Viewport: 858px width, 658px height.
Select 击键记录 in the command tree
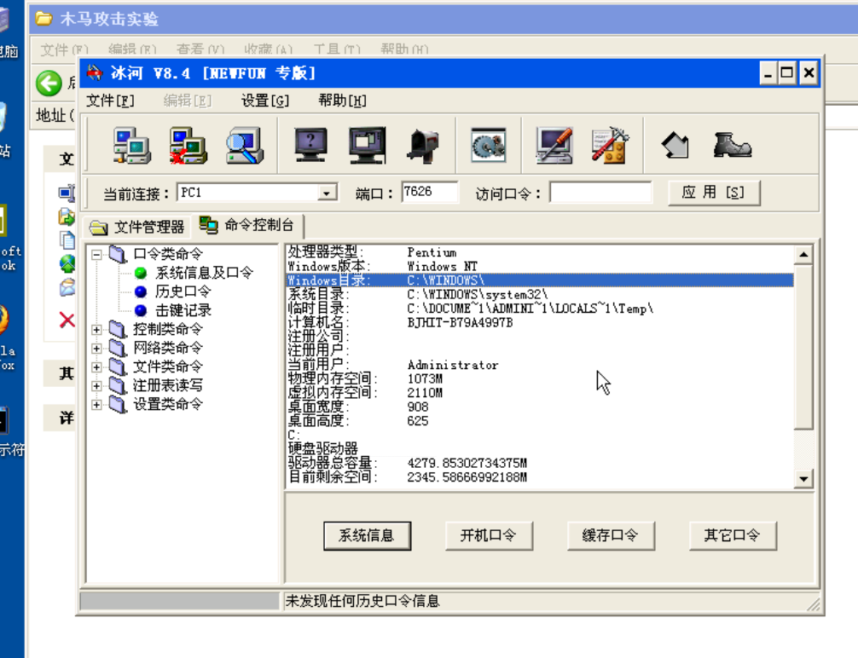pyautogui.click(x=183, y=310)
